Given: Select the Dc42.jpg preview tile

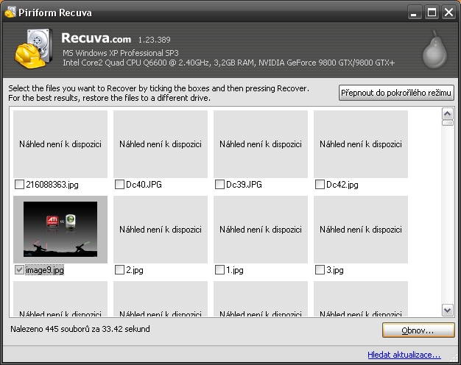Looking at the screenshot, I should [361, 144].
